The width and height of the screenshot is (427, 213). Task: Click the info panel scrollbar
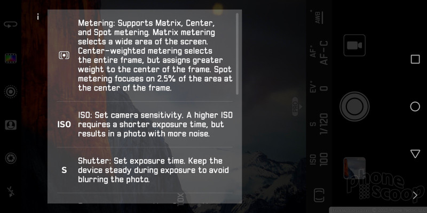coord(237,54)
